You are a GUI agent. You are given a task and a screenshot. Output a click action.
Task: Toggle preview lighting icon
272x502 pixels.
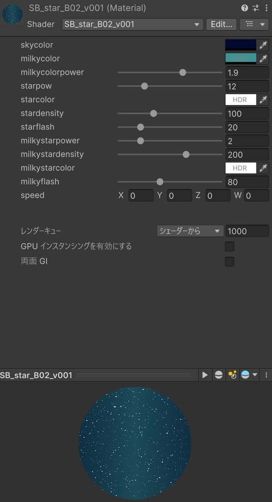232,375
